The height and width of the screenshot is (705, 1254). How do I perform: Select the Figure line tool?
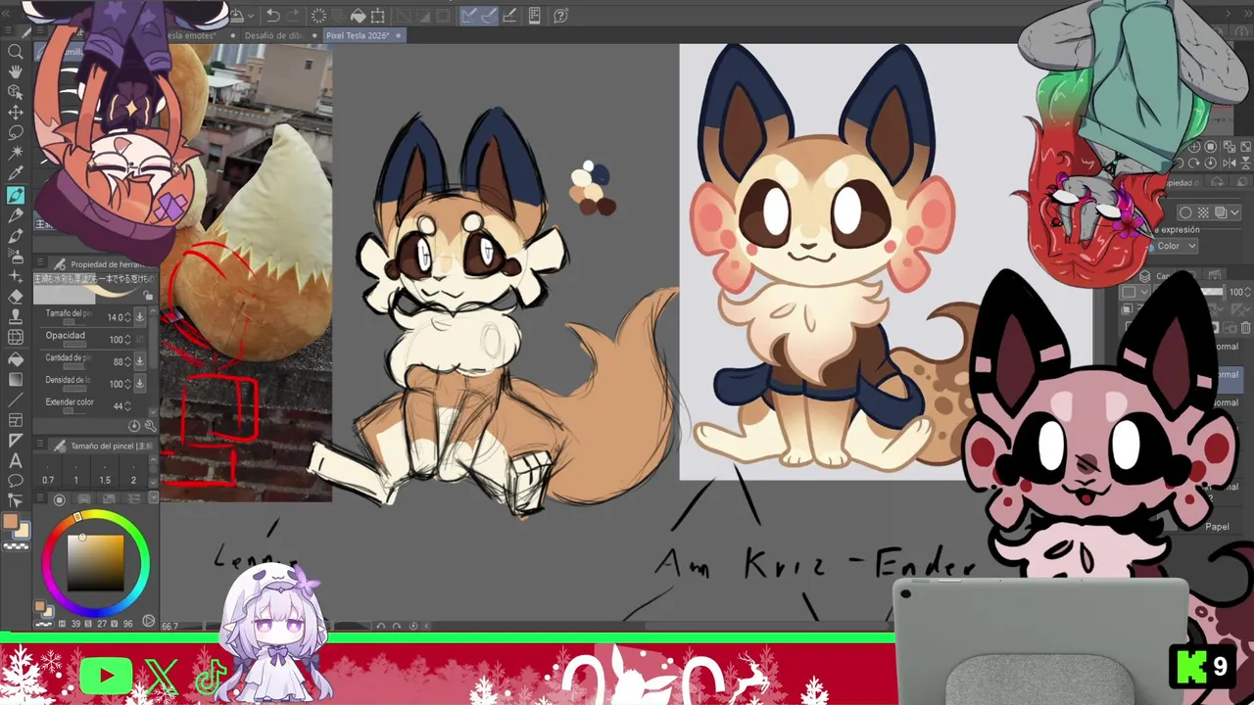pyautogui.click(x=16, y=399)
